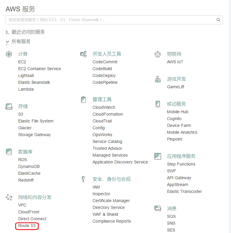Open Certificate Manager
This screenshot has width=231, height=233.
tap(111, 201)
